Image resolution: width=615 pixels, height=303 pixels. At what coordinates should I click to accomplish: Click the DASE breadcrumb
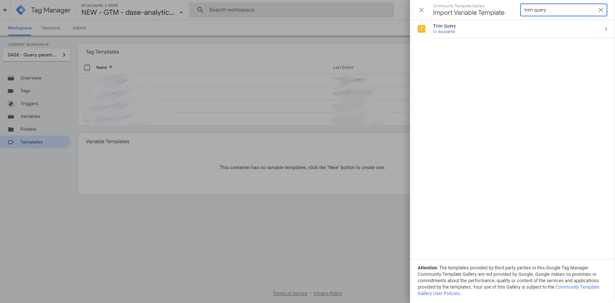point(113,5)
